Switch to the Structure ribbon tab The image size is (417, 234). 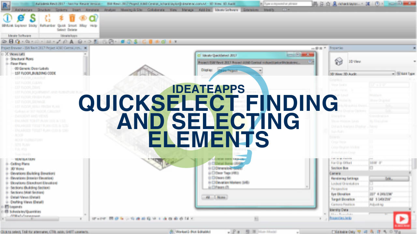pyautogui.click(x=44, y=10)
